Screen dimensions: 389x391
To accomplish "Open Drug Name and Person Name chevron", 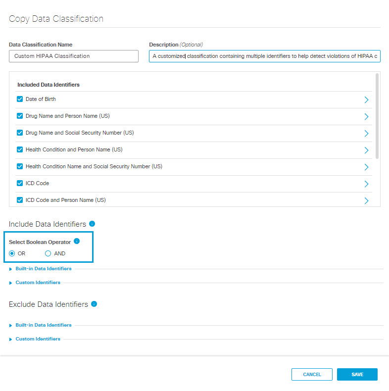I will click(x=366, y=116).
